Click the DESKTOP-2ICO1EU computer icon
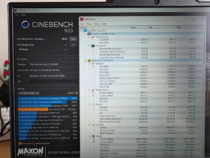This screenshot has height=158, width=210. point(85,31)
